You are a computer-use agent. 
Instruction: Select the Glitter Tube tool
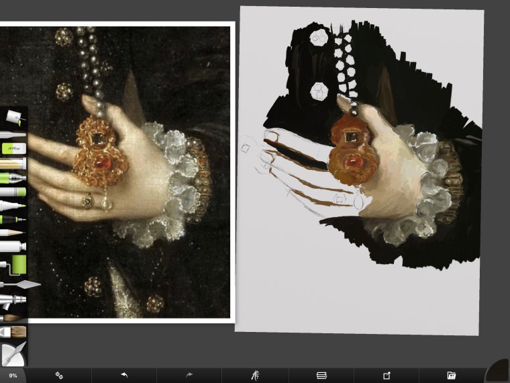tap(13, 163)
